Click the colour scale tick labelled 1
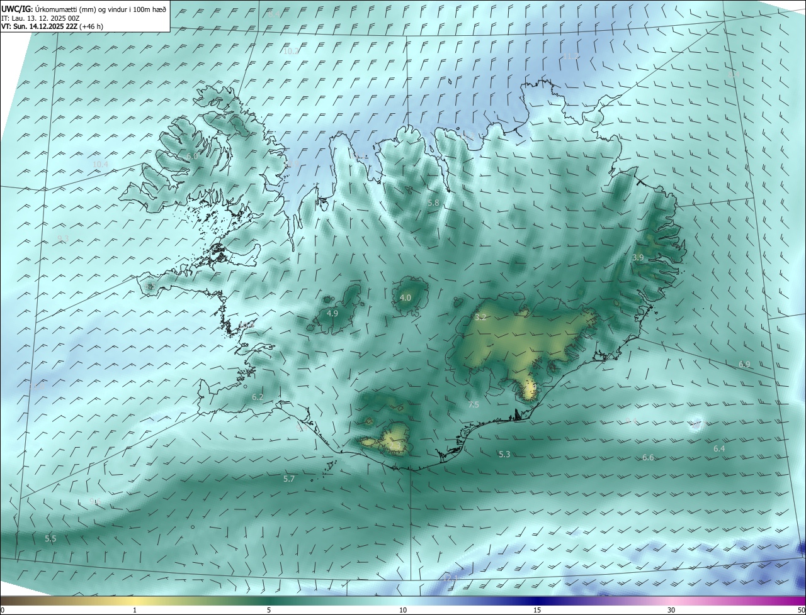 pos(135,611)
